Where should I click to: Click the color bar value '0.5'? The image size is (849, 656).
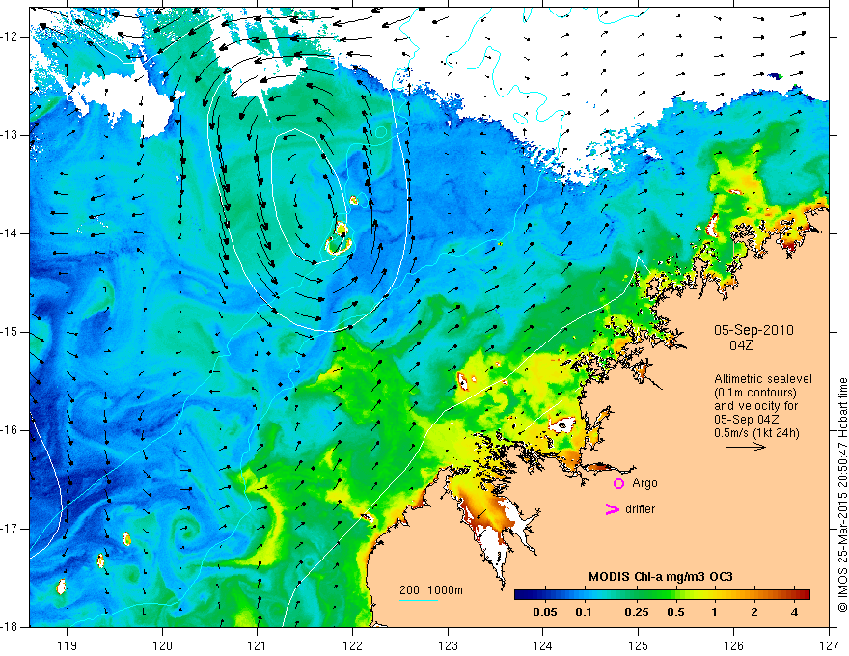click(675, 613)
